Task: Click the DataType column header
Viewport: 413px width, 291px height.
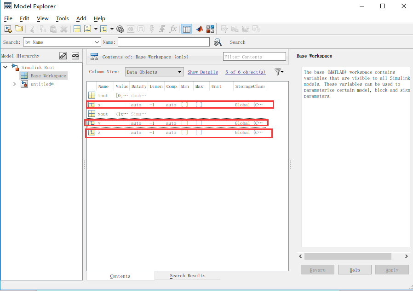Action: point(138,86)
